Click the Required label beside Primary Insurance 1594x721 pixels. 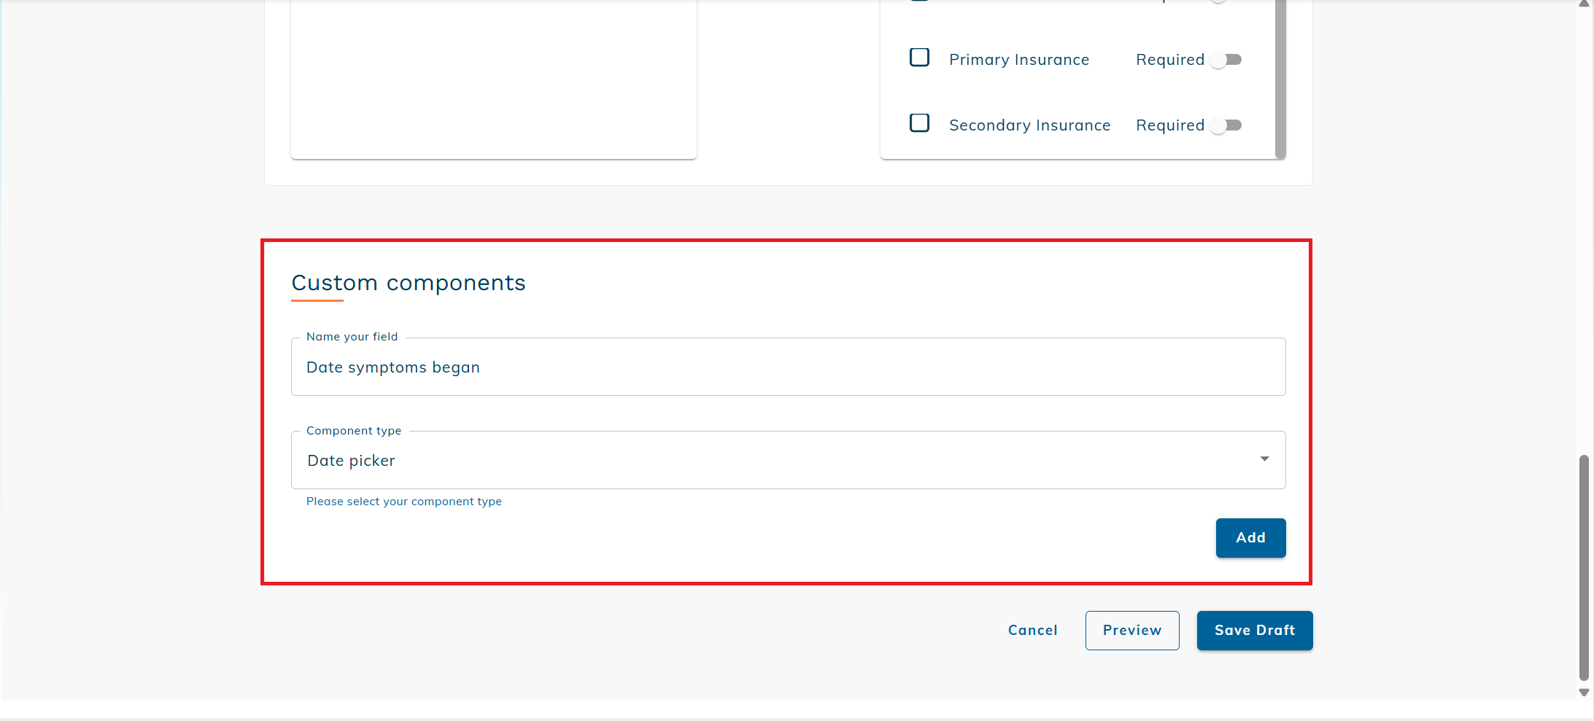[1169, 60]
